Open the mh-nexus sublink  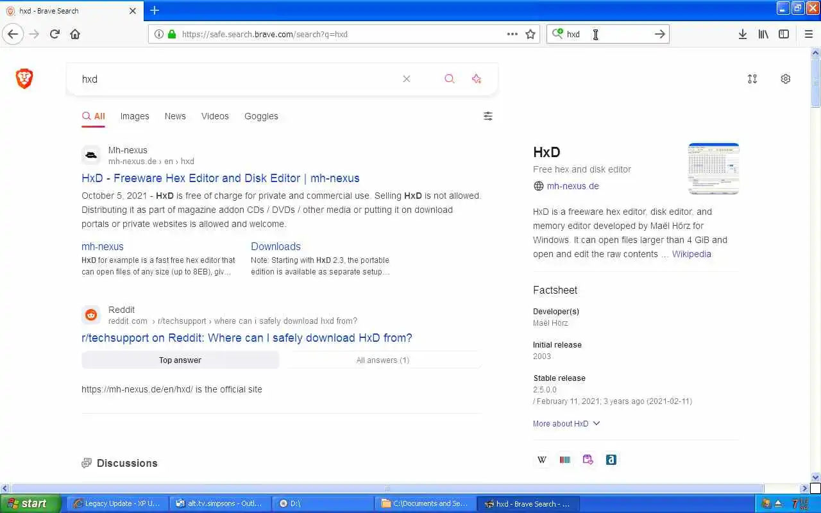103,246
